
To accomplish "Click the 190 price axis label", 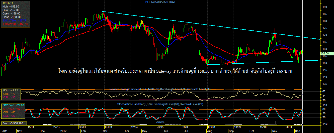I will [x=324, y=7].
